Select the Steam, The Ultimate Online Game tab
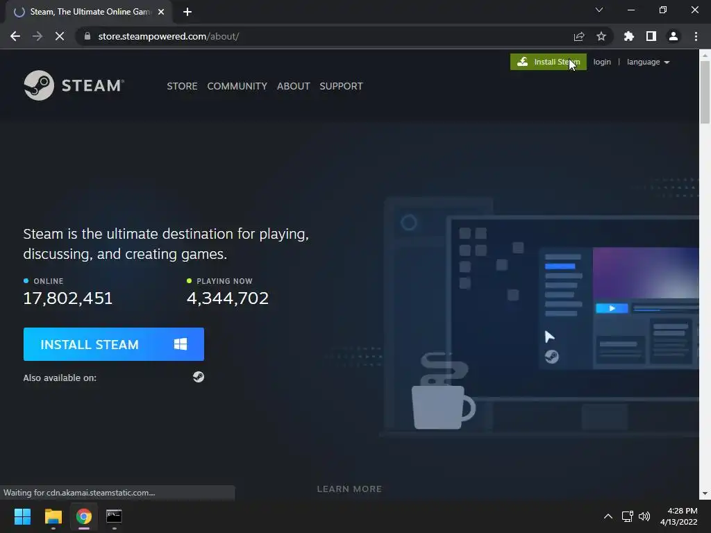Viewport: 711px width, 533px height. 90,12
